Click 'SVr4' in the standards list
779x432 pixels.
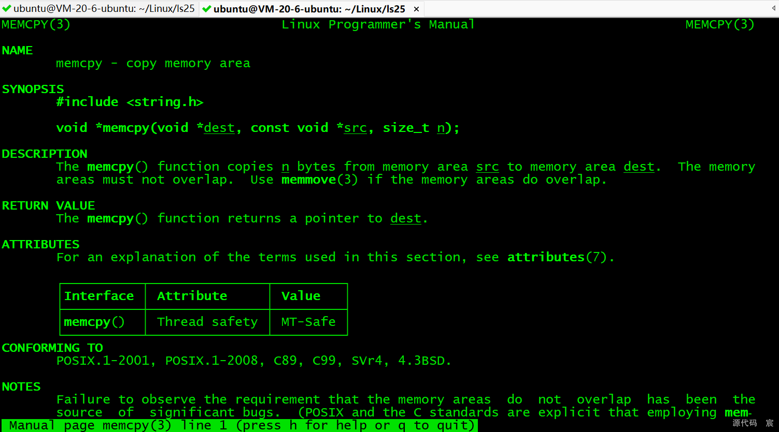pos(366,361)
